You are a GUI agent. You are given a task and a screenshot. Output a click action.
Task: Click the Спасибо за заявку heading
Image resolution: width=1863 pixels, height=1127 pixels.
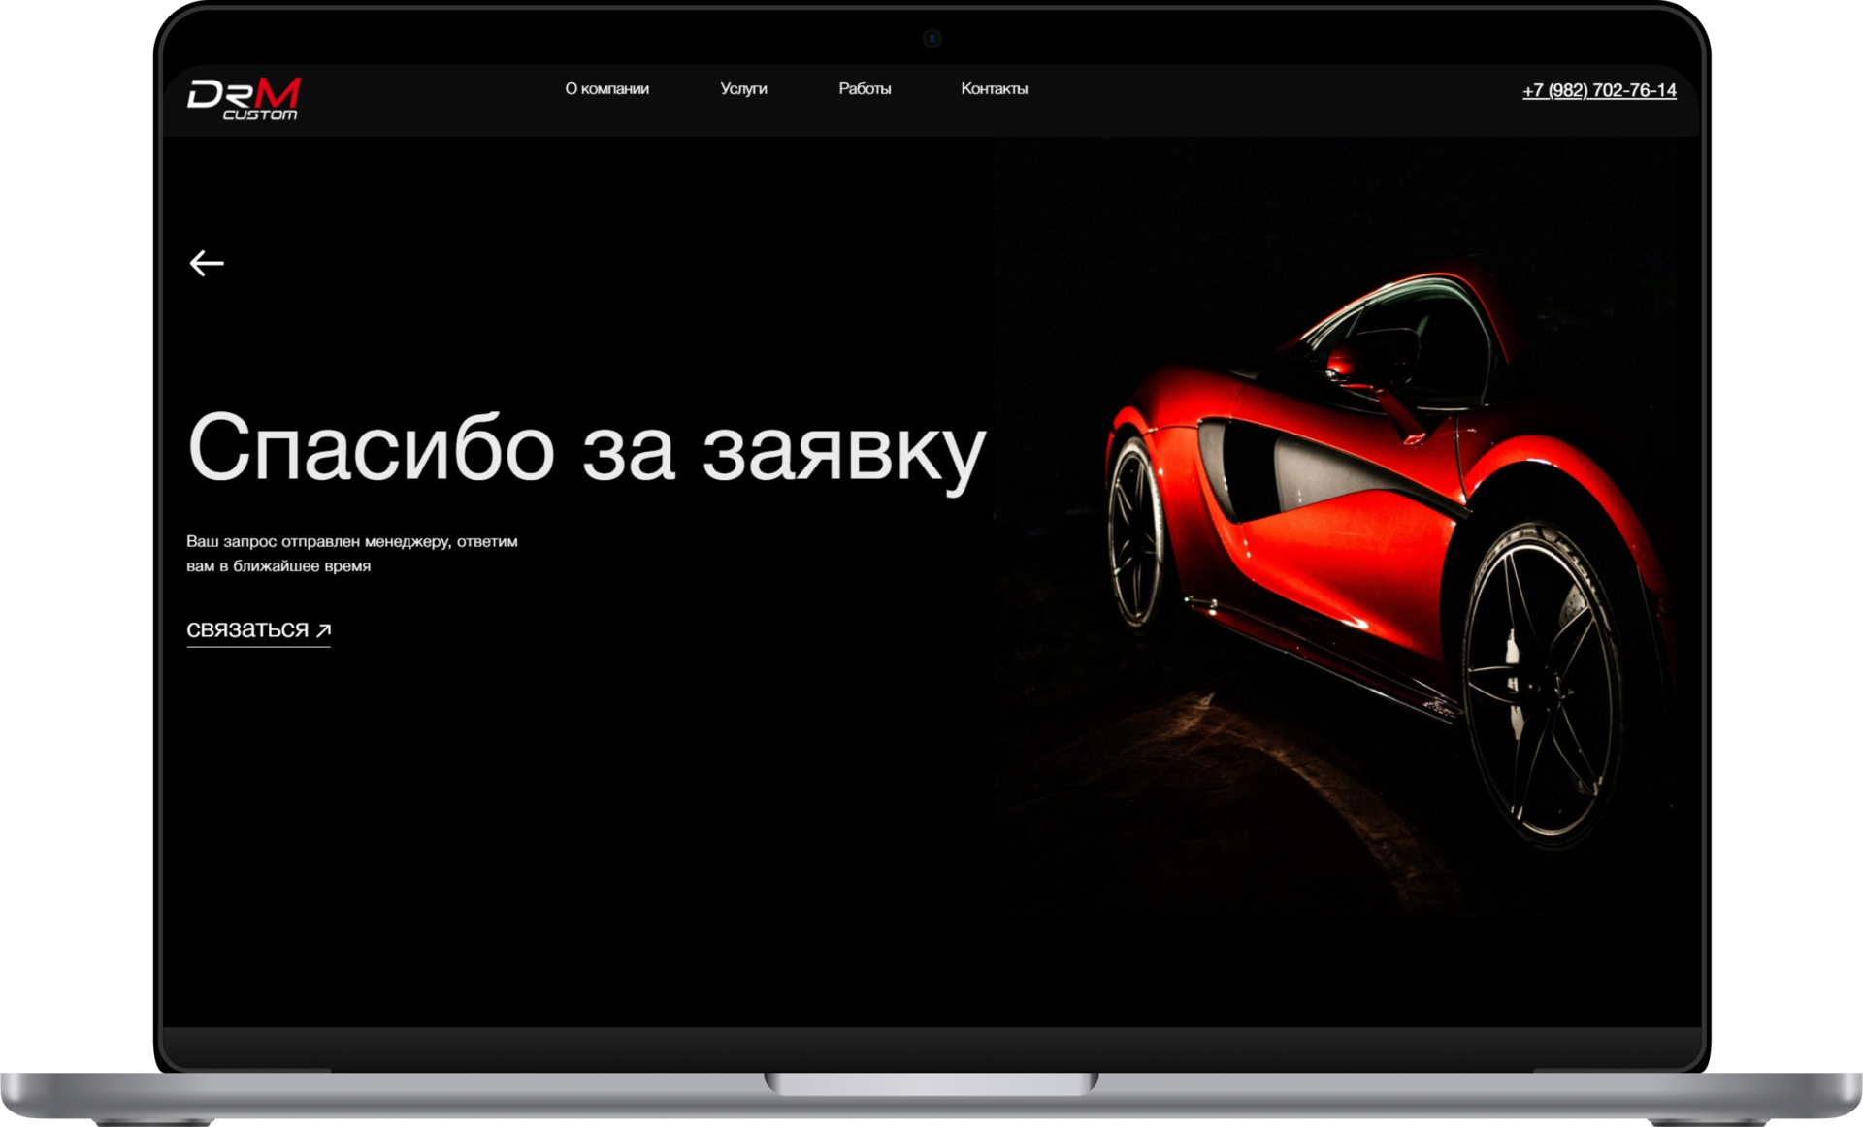coord(586,448)
